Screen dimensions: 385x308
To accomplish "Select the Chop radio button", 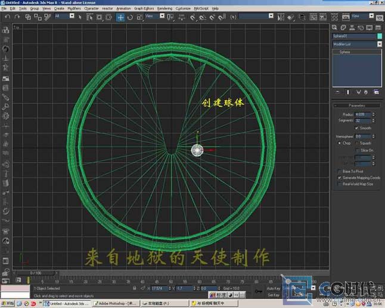I will 340,143.
